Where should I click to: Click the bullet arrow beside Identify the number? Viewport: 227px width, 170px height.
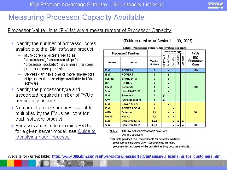coord(12,43)
